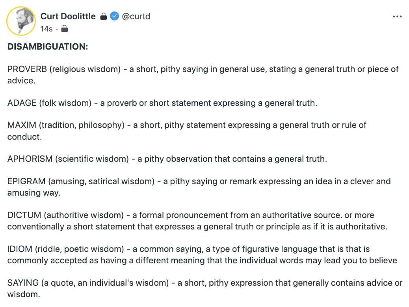Screen dimensions: 409x307
Task: Open the Curt Doolittle profile name link
Action: (x=68, y=17)
